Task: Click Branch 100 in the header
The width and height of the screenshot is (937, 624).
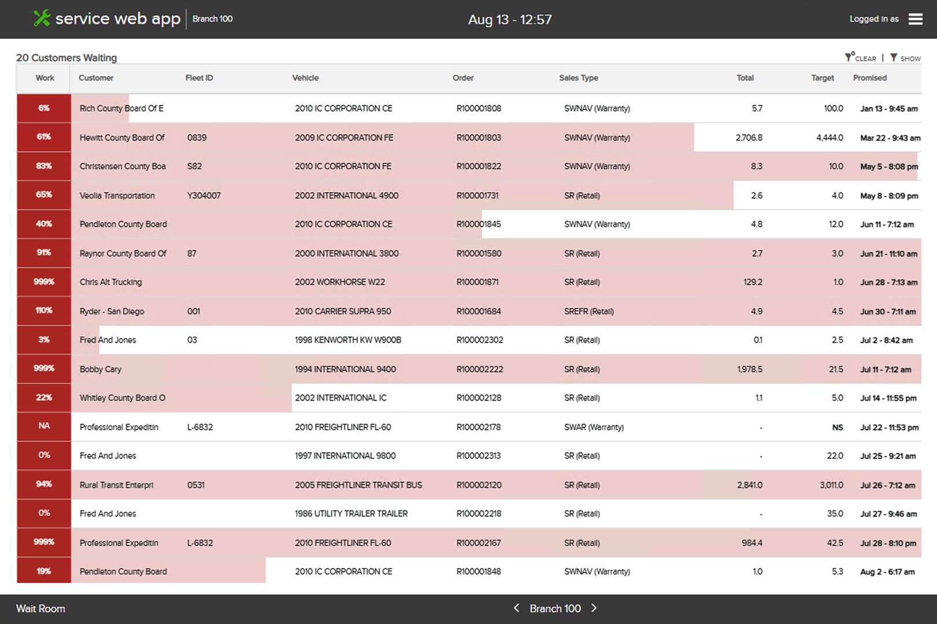Action: (212, 19)
